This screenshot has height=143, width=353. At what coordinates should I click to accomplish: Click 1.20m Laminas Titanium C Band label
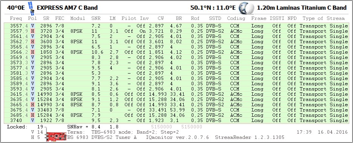click(302, 8)
